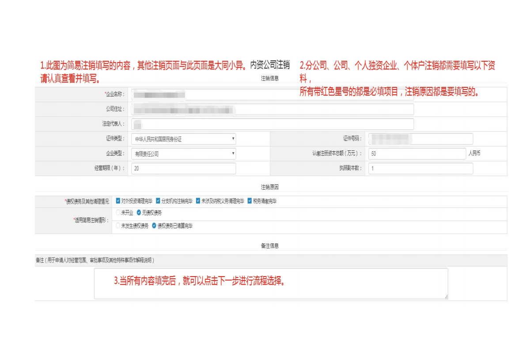Uncheck the 对外投资清理完毕 checkbox
Viewport: 518px width, 356px height.
point(118,201)
